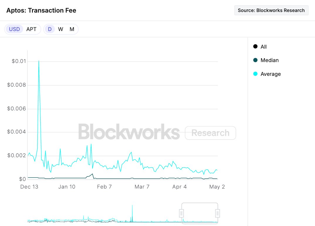Screen dimensions: 315x226
Task: Open the Source: Blockworks Research button
Action: pos(271,10)
